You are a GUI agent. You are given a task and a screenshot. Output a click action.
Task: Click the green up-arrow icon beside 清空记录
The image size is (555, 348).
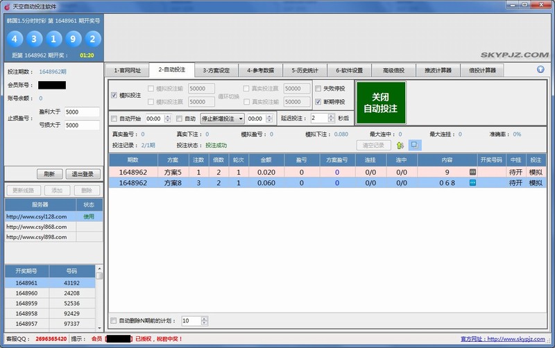[x=400, y=145]
